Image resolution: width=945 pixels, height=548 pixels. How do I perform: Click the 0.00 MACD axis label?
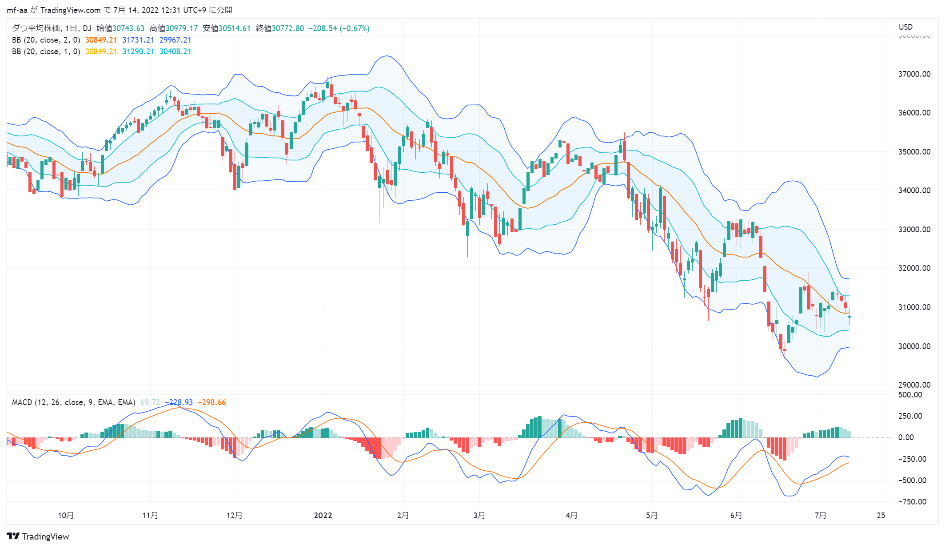[906, 437]
